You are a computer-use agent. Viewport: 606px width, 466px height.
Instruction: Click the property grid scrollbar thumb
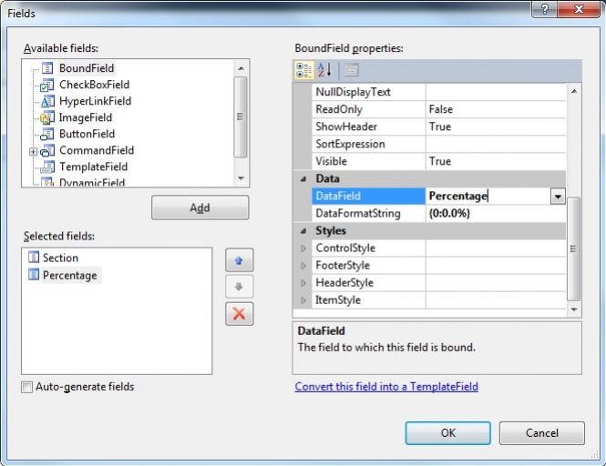[x=573, y=248]
